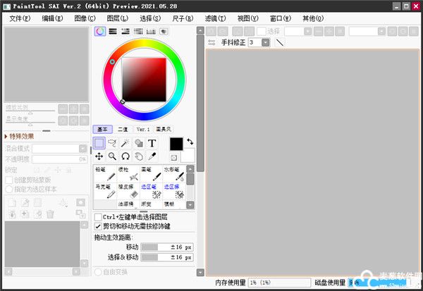Uncheck the 剪切和移动无需按修饰键 checkbox
The width and height of the screenshot is (423, 291).
click(x=98, y=226)
